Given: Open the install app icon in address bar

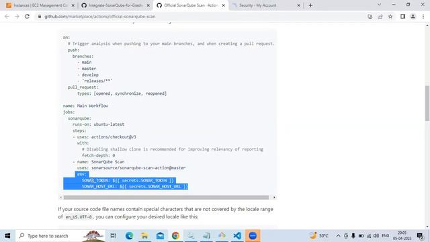Looking at the screenshot, I should (x=370, y=16).
